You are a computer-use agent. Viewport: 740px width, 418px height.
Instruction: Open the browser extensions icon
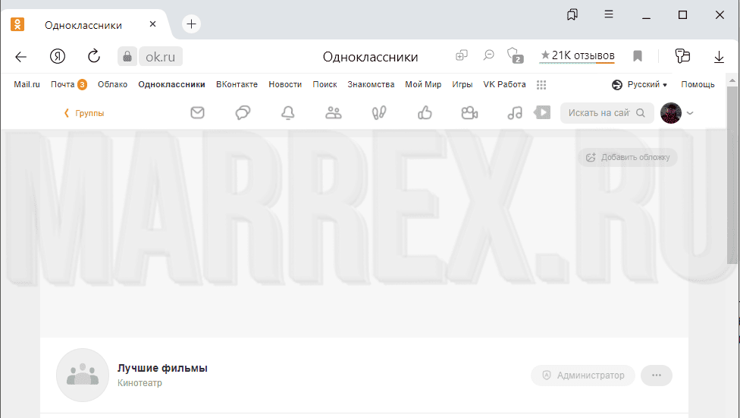[x=682, y=56]
